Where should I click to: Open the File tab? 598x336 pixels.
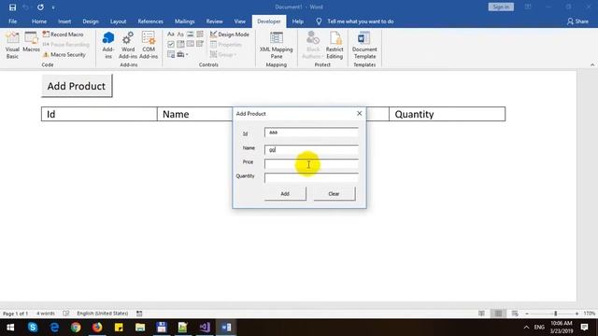[12, 21]
